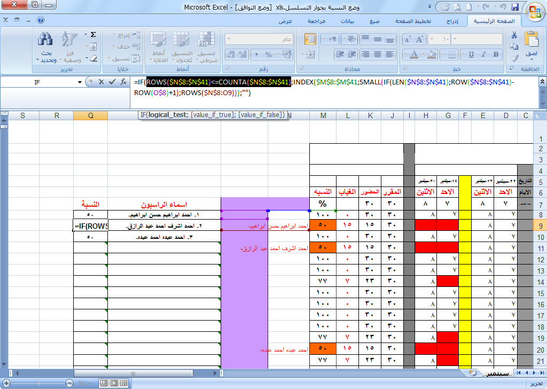Open Insert Function fx dialog
Screen dimensions: 547x389
(x=123, y=82)
